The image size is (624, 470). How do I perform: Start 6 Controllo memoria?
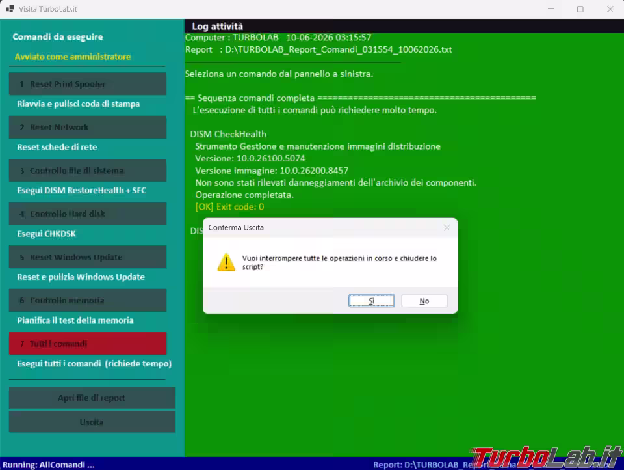click(88, 300)
